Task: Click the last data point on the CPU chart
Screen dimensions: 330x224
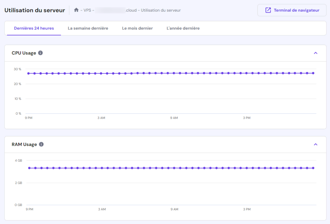Action: (x=313, y=73)
